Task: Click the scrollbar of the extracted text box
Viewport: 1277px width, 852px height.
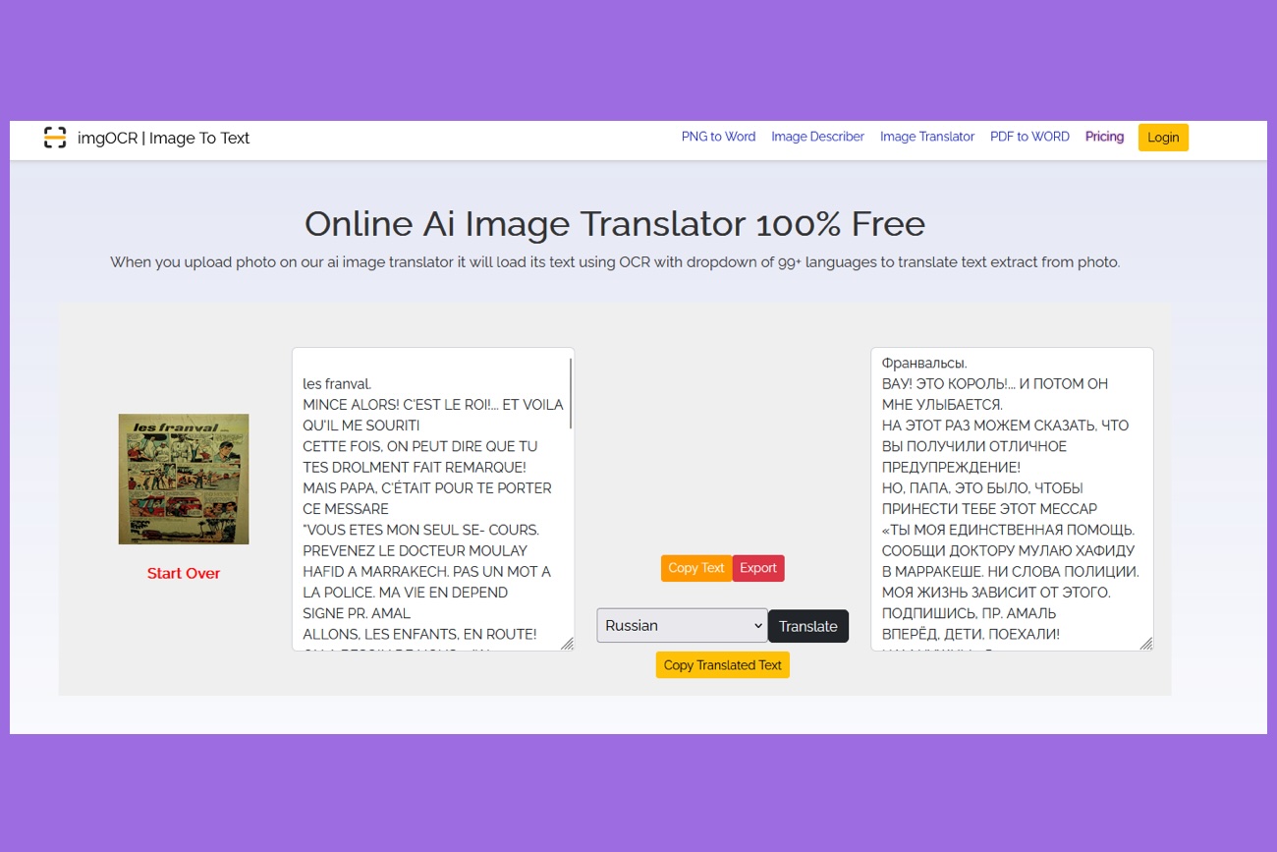Action: click(570, 393)
